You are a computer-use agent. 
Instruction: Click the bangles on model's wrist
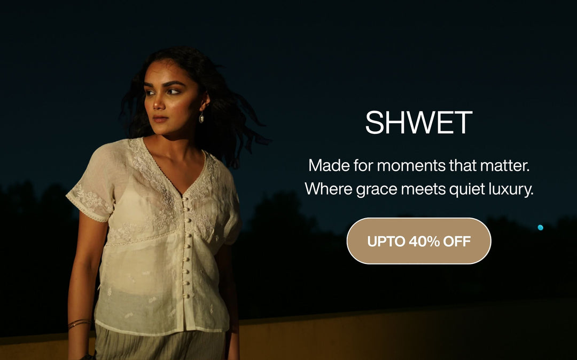pyautogui.click(x=79, y=323)
